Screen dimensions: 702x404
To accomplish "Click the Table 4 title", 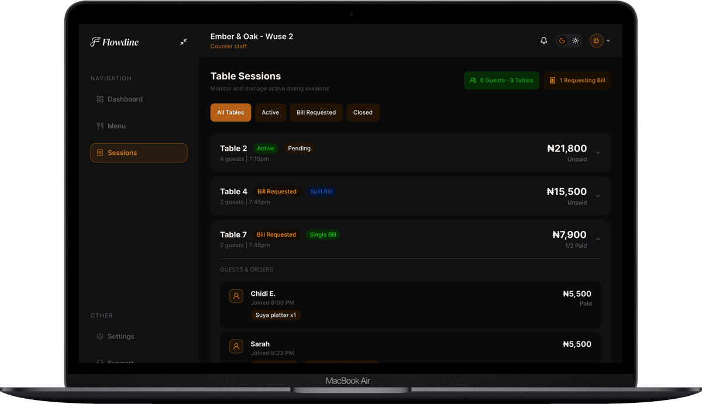I will point(233,191).
